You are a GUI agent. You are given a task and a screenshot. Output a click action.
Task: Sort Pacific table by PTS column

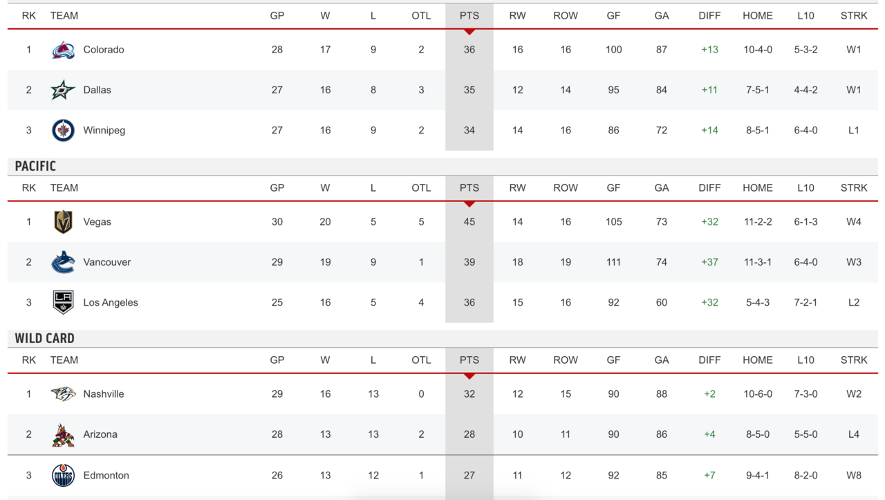[469, 188]
